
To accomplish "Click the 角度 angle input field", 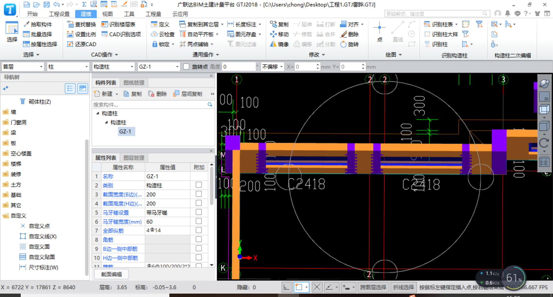I will [239, 67].
